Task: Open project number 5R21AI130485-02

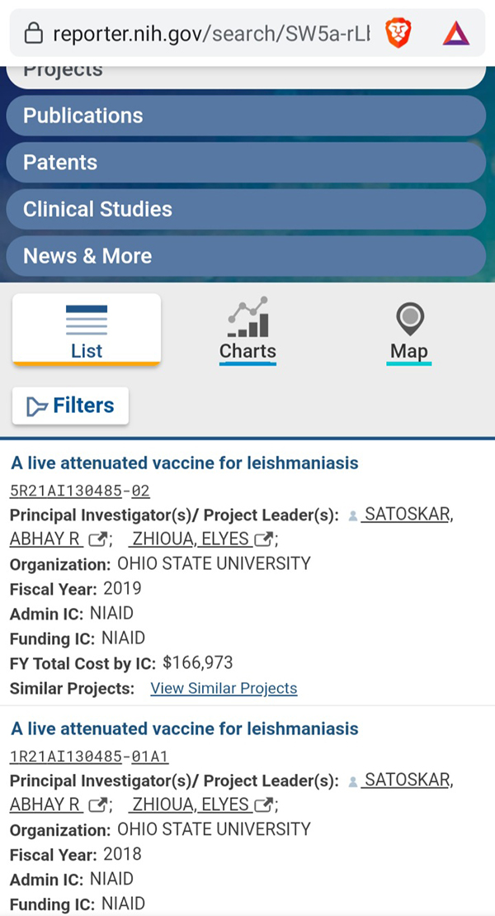Action: point(80,491)
